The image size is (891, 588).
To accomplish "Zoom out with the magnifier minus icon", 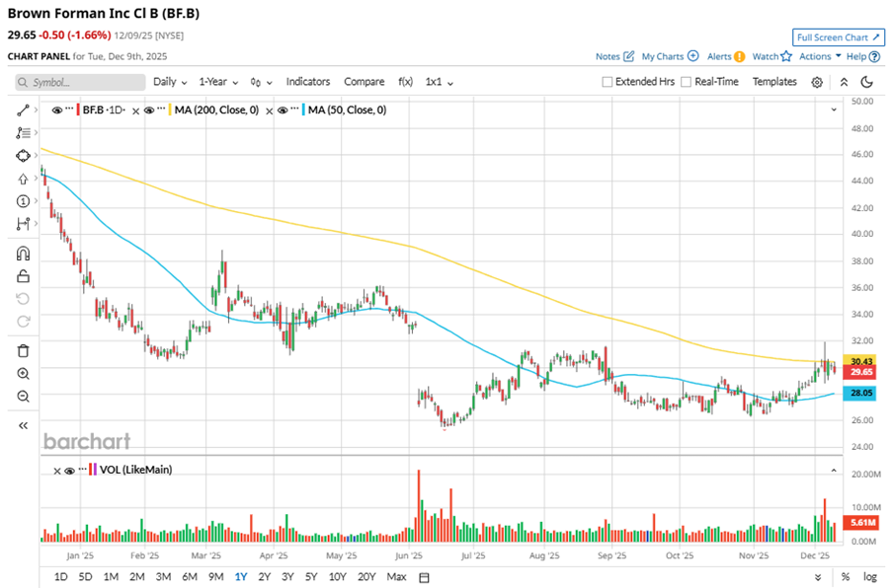I will tap(23, 397).
